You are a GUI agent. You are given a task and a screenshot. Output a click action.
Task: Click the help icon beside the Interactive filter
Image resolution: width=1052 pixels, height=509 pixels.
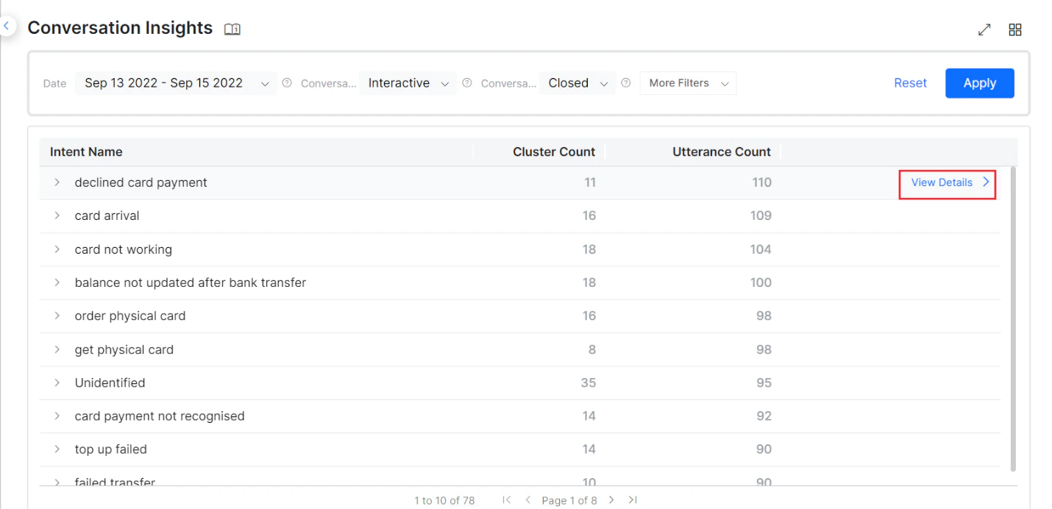coord(467,83)
